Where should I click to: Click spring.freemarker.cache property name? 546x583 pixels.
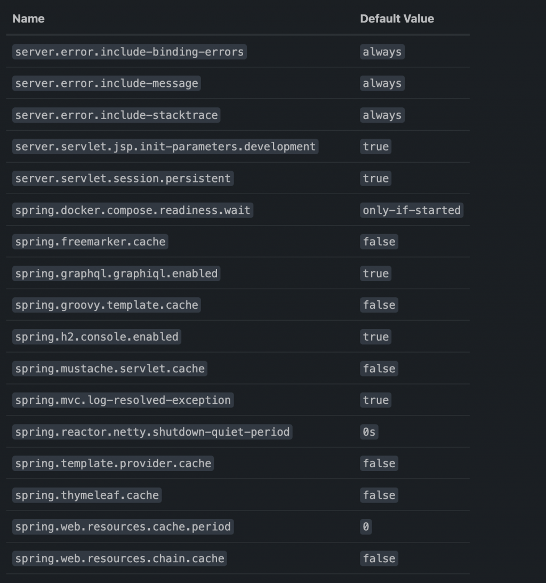click(90, 242)
